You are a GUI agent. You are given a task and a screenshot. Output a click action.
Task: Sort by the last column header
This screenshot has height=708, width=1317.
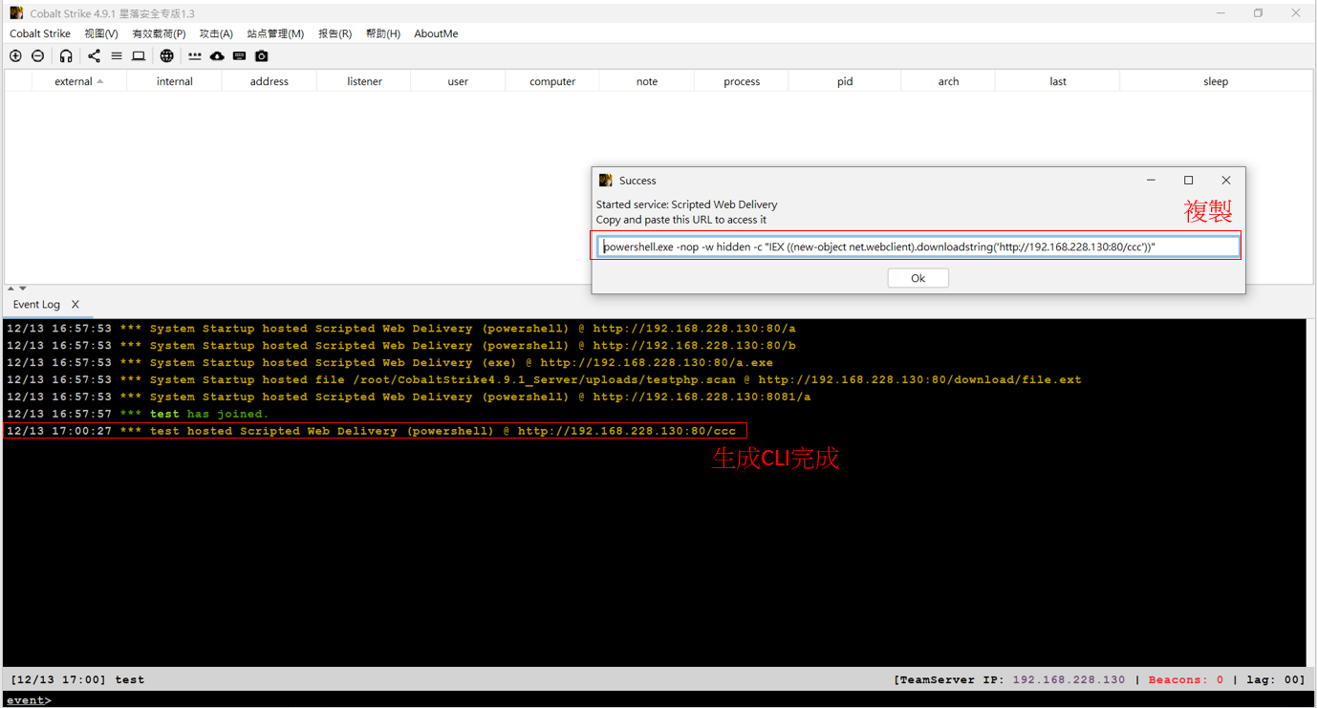[x=1058, y=82]
